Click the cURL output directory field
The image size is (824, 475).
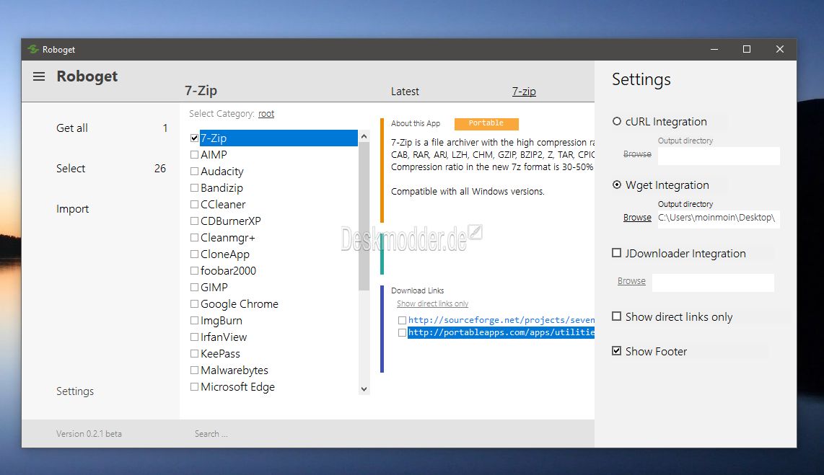click(x=719, y=156)
